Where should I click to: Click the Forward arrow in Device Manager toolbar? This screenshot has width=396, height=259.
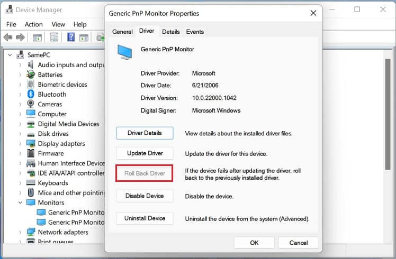pyautogui.click(x=20, y=38)
